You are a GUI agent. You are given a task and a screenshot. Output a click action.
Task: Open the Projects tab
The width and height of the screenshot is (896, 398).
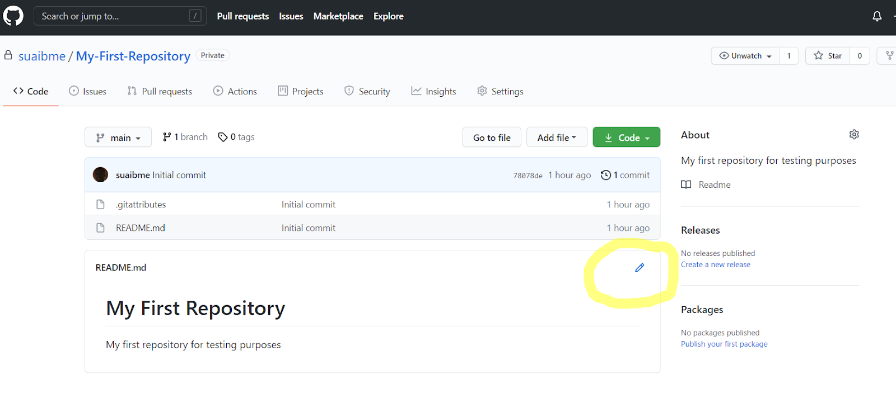pos(301,91)
